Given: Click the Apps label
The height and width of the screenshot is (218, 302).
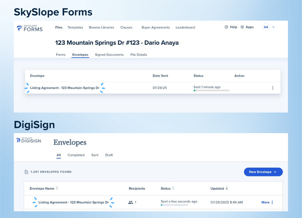Looking at the screenshot, I should (x=250, y=27).
